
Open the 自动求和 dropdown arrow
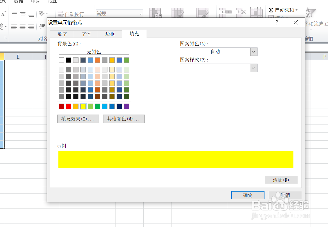[x=296, y=10]
